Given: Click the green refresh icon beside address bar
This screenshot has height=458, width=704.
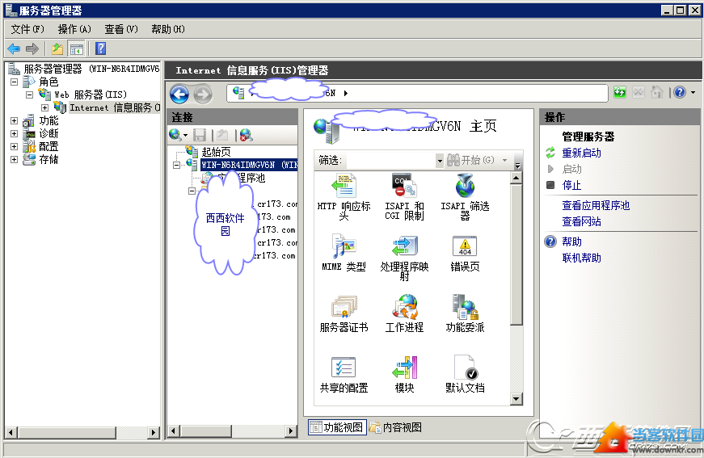Looking at the screenshot, I should pyautogui.click(x=620, y=92).
